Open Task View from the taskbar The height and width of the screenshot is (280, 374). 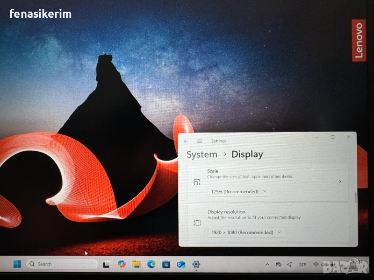pyautogui.click(x=106, y=265)
